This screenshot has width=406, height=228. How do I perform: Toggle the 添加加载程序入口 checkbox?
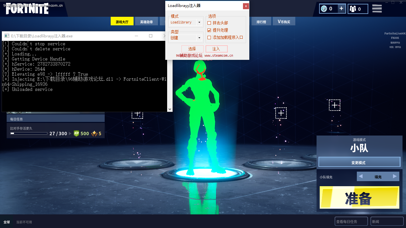pyautogui.click(x=209, y=37)
